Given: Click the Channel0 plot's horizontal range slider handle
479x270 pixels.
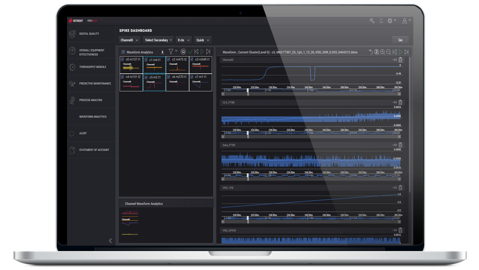Looking at the screenshot, I should 248,91.
